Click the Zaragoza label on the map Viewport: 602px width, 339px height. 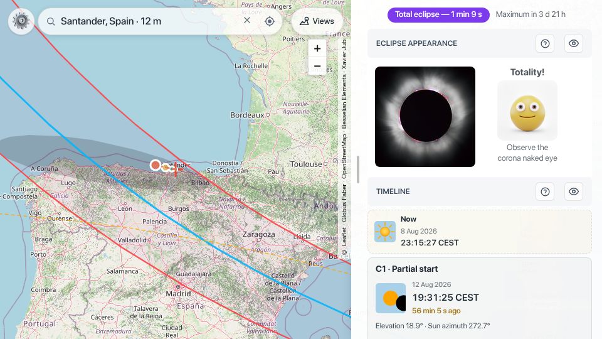click(x=259, y=234)
